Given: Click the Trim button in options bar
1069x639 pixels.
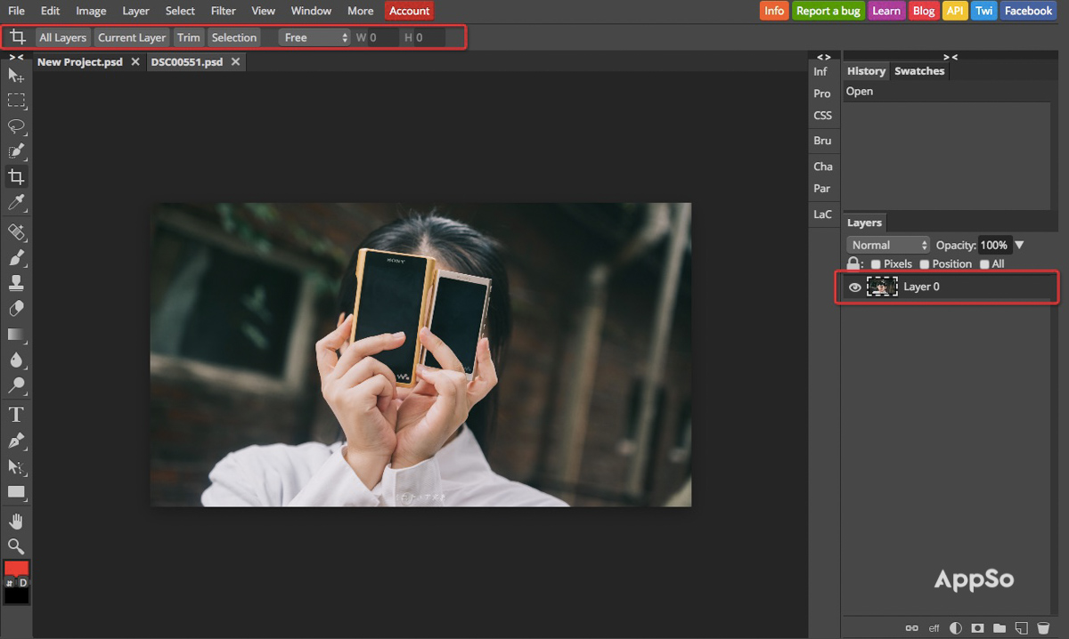Looking at the screenshot, I should [x=188, y=37].
